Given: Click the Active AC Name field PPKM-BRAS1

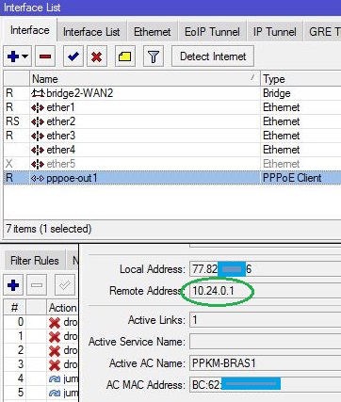Looking at the screenshot, I should tap(266, 363).
